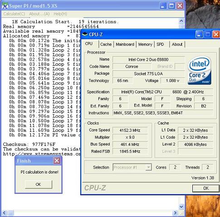Click the Version 1.38 text in CPU-Z
This screenshot has height=217, width=220.
pyautogui.click(x=203, y=178)
